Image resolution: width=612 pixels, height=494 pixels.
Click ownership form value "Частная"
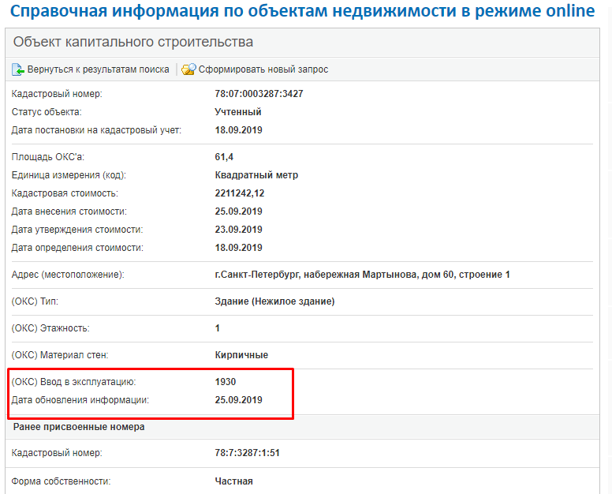pyautogui.click(x=233, y=481)
